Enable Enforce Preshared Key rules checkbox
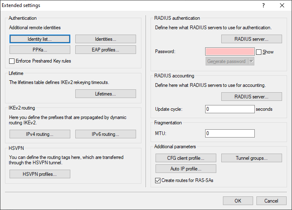The height and width of the screenshot is (210, 292). pyautogui.click(x=12, y=61)
